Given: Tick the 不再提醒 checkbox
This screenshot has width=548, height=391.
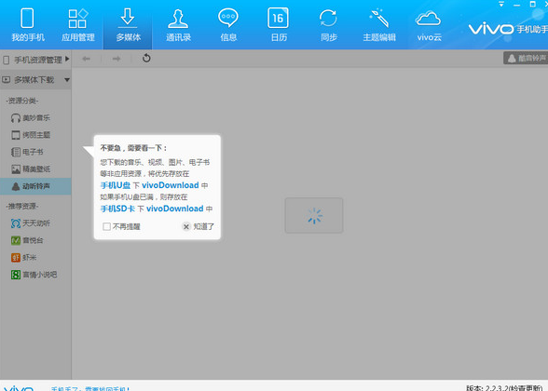Looking at the screenshot, I should tap(106, 226).
